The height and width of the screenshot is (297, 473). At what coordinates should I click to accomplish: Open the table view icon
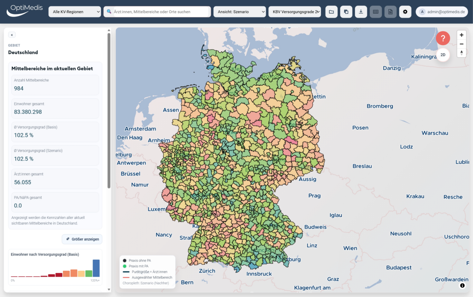376,12
